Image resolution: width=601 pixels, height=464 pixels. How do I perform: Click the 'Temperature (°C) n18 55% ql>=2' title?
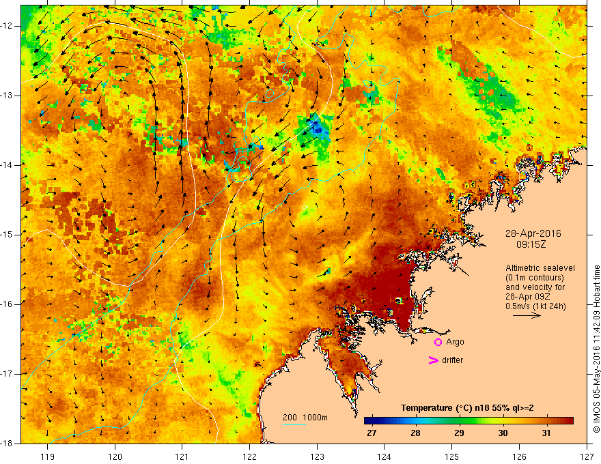pyautogui.click(x=467, y=408)
